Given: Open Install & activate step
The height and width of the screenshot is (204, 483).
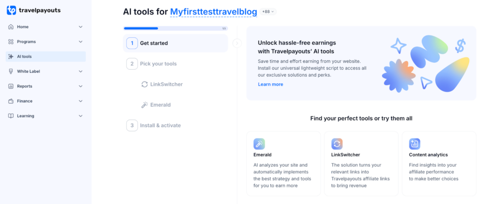Looking at the screenshot, I should click(x=160, y=125).
